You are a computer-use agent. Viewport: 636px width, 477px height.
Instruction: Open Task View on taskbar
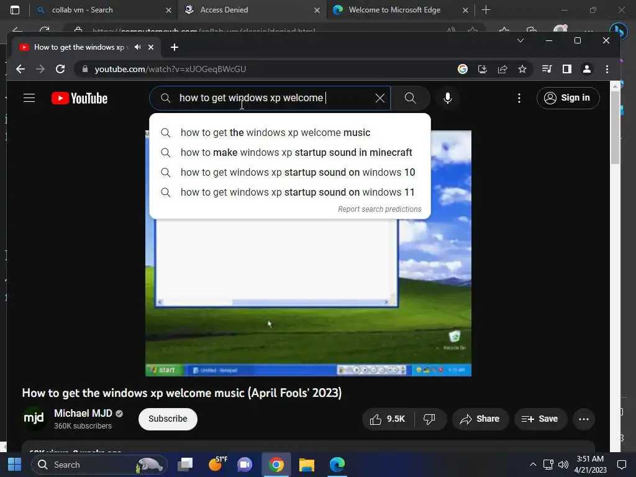(x=185, y=465)
